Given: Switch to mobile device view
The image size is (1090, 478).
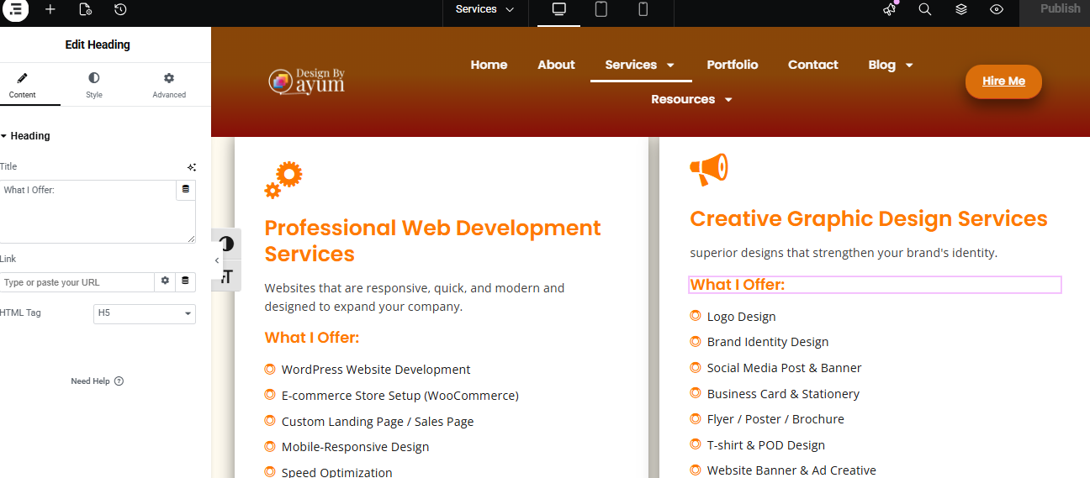Looking at the screenshot, I should [x=643, y=9].
